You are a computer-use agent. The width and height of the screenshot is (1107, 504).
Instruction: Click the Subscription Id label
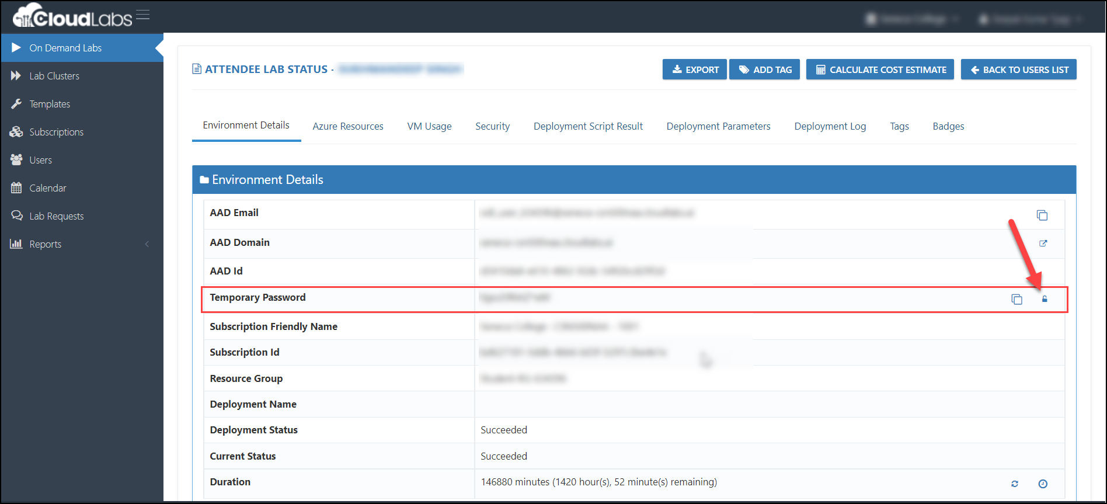(245, 352)
